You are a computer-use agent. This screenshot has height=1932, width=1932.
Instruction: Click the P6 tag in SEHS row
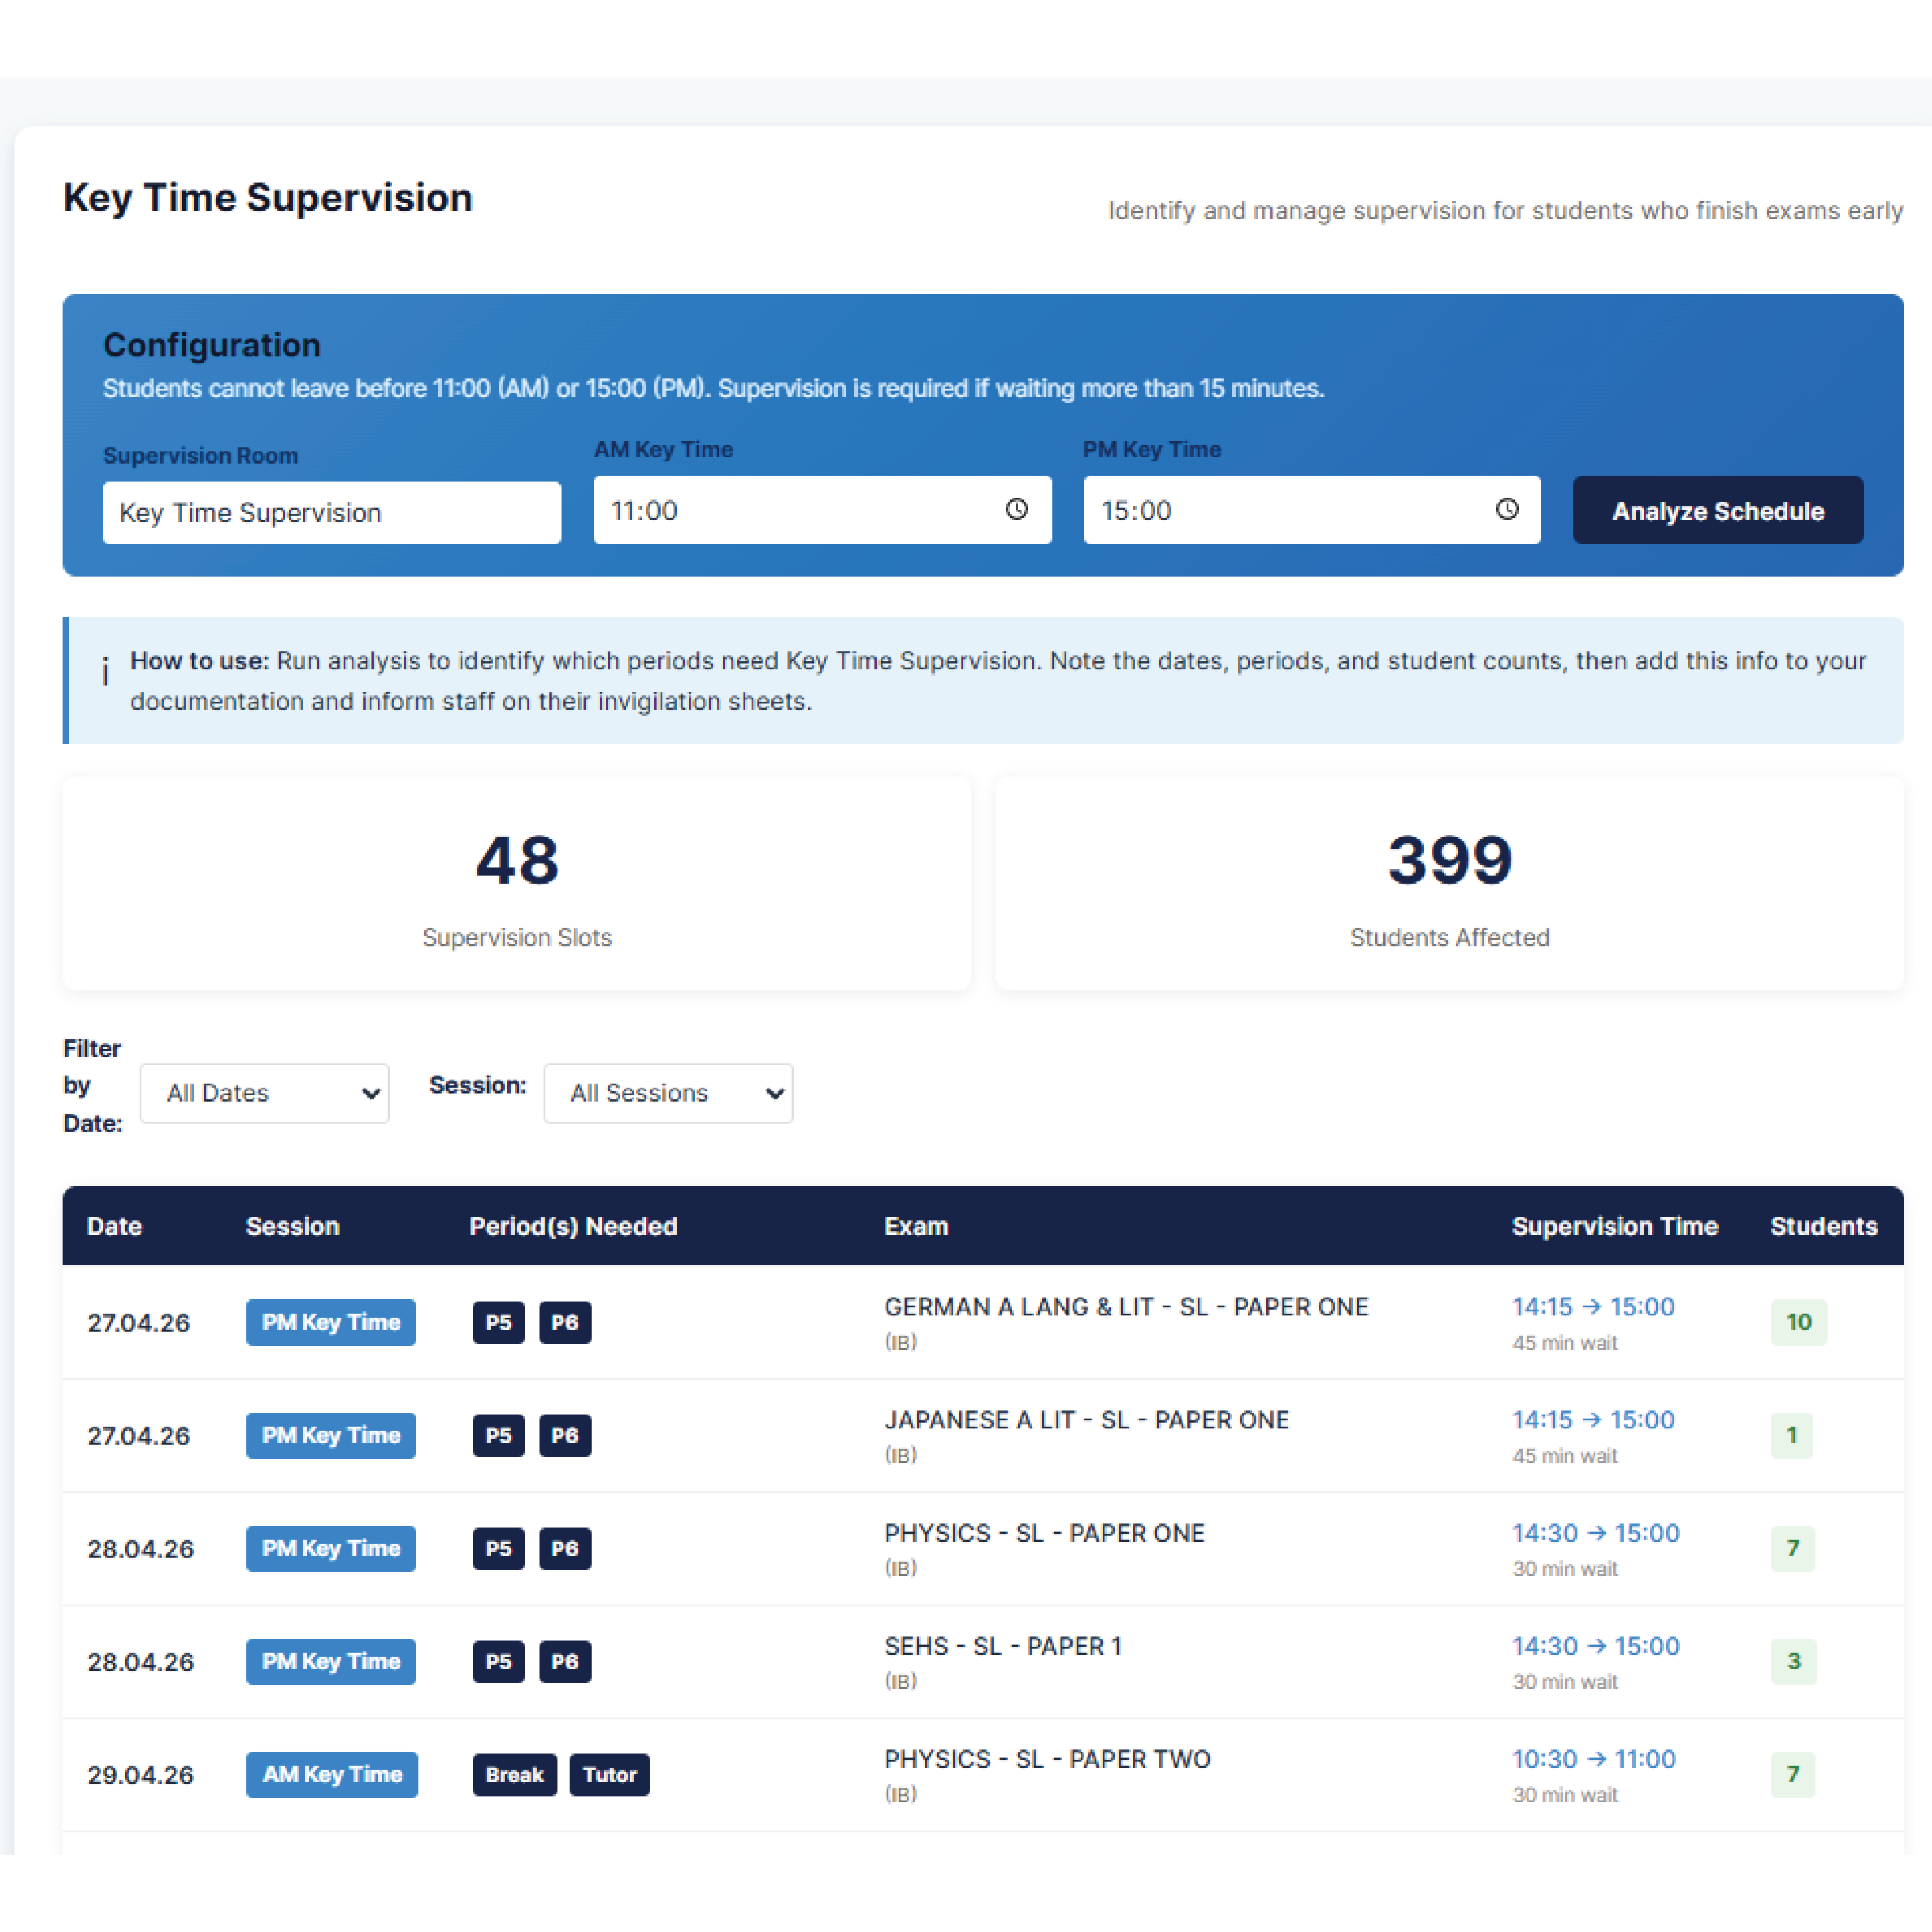565,1661
